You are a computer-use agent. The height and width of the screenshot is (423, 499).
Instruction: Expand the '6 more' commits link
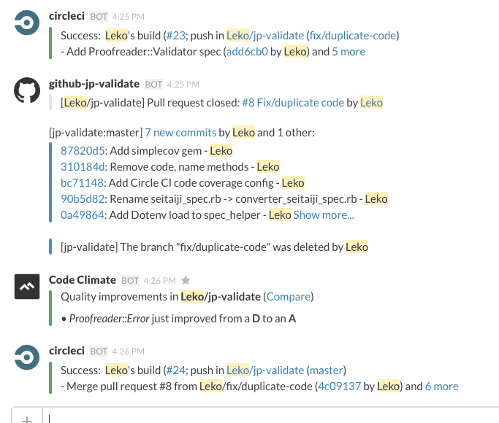click(x=442, y=386)
